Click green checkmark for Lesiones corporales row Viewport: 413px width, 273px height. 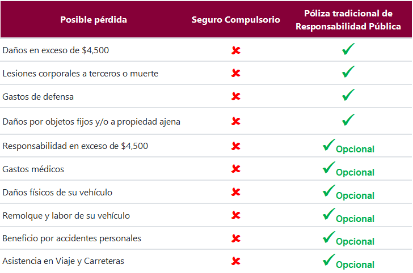pos(348,72)
